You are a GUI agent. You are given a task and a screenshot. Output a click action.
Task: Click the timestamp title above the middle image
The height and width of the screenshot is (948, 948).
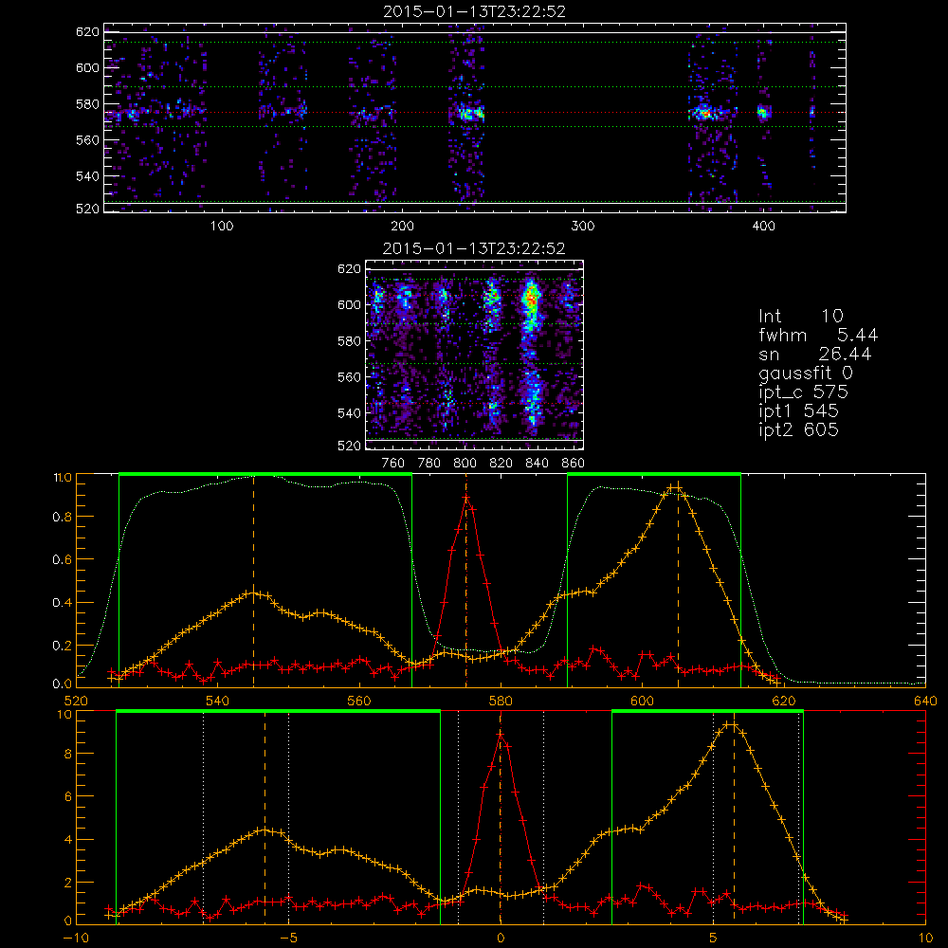[x=474, y=248]
